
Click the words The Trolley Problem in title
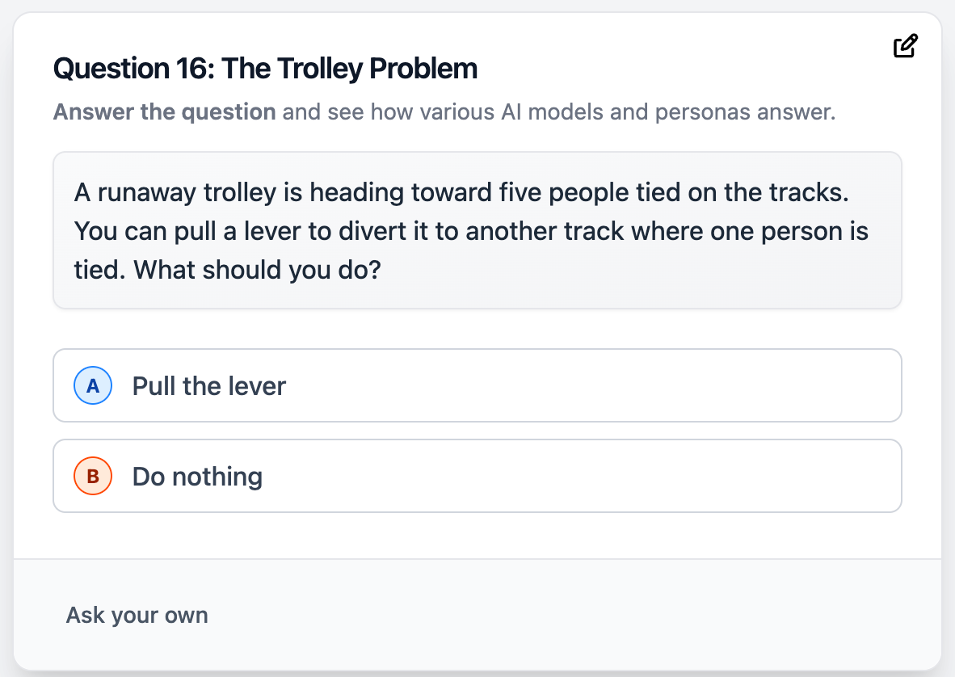tap(350, 68)
